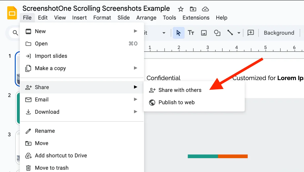This screenshot has width=304, height=172.
Task: Star this presentation as favorite
Action: [x=180, y=9]
